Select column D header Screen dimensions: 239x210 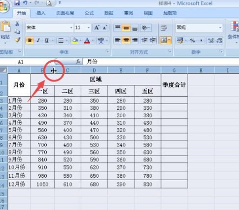[x=94, y=70]
